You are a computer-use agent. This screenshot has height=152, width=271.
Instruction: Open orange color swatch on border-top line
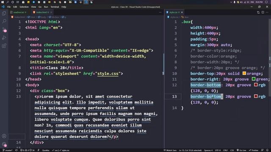click(244, 73)
